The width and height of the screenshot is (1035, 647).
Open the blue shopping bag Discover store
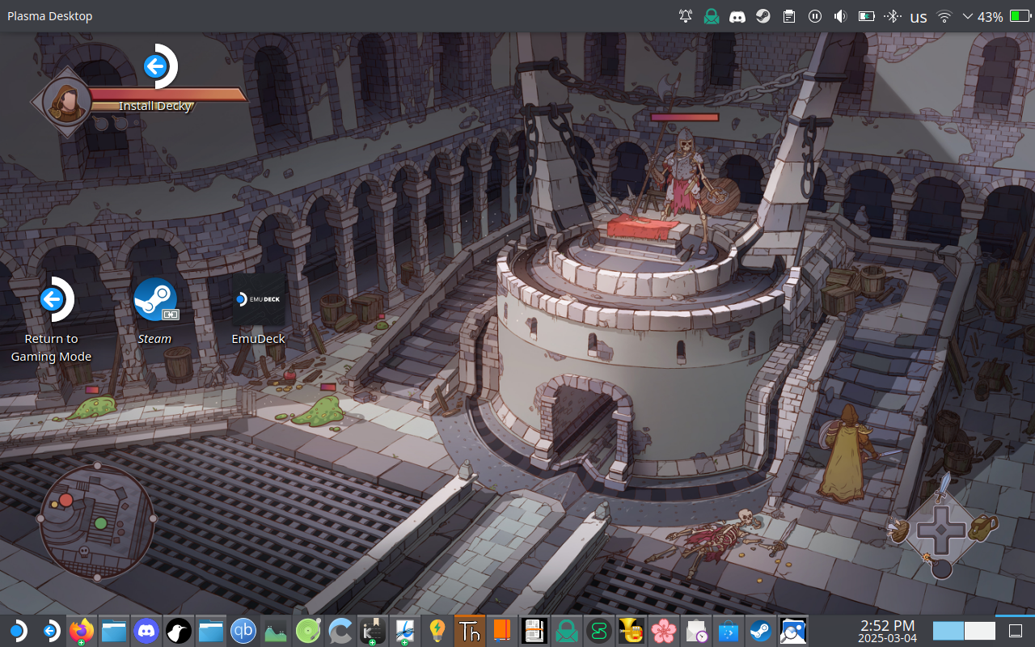pos(729,631)
